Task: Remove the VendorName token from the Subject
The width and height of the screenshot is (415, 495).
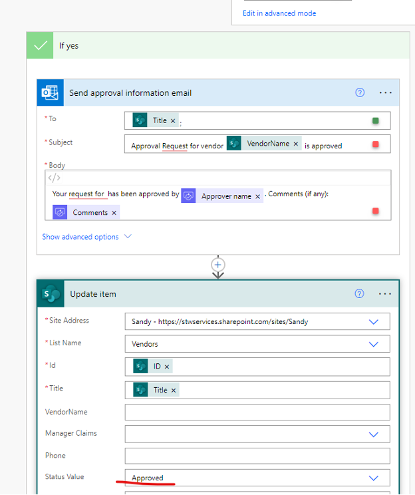Action: pyautogui.click(x=296, y=144)
